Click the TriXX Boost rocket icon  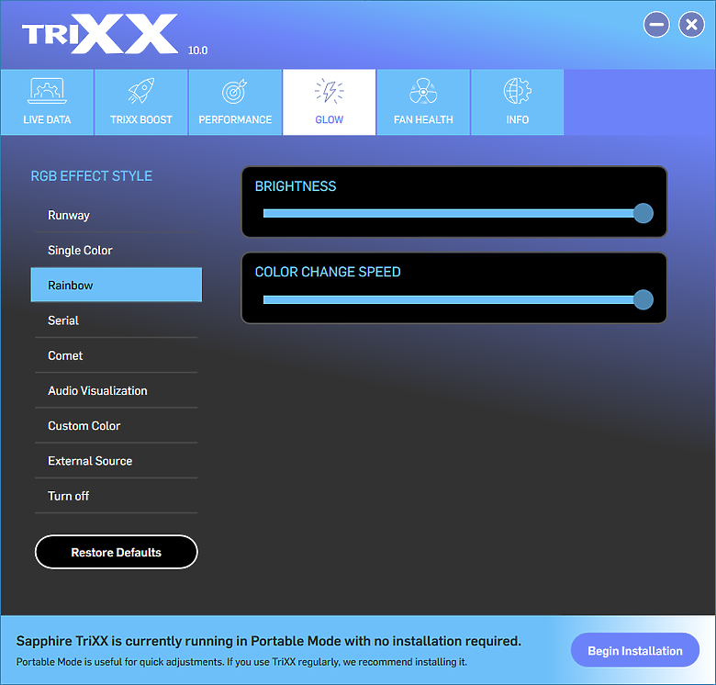pos(141,90)
